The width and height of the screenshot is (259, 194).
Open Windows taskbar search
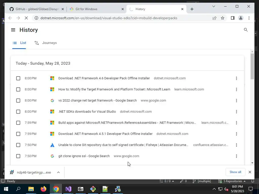coord(18,189)
